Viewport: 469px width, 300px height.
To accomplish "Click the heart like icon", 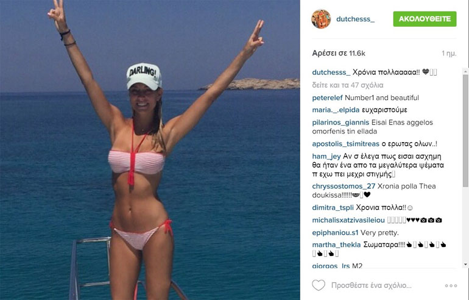I will point(319,285).
